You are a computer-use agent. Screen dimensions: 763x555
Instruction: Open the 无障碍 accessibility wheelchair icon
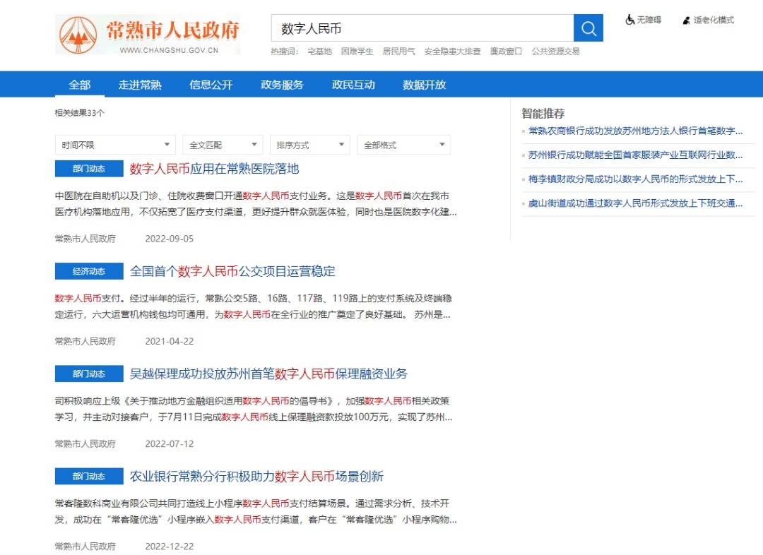coord(629,20)
